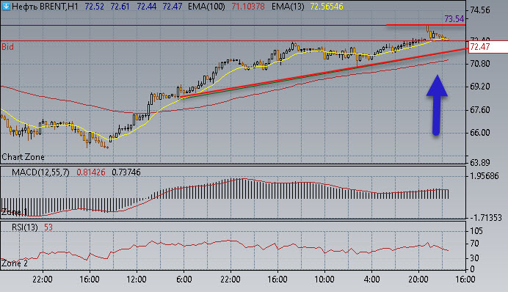Click the 4:00 time axis label
The image size is (508, 292).
(371, 280)
